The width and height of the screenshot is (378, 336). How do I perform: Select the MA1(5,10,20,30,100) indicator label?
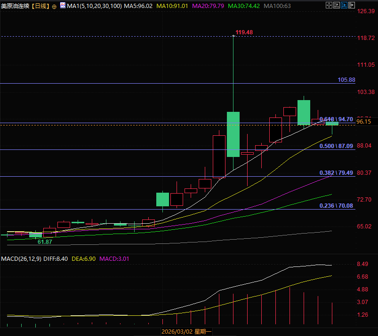point(94,6)
